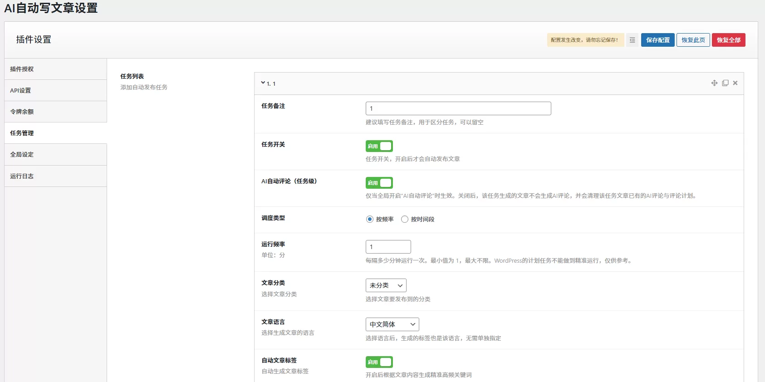Screen dimensions: 765x382
Task: Choose 按时间段 scheduling type
Action: click(x=405, y=219)
